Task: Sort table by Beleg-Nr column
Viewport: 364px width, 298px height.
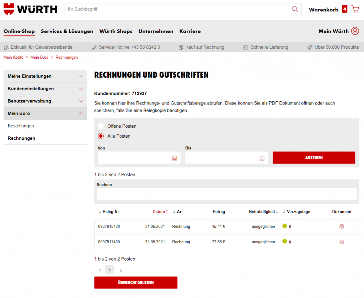Action: point(108,212)
